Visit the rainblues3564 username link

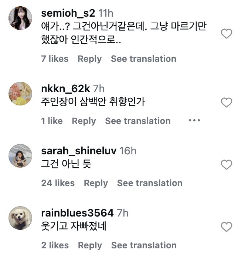[x=77, y=213]
